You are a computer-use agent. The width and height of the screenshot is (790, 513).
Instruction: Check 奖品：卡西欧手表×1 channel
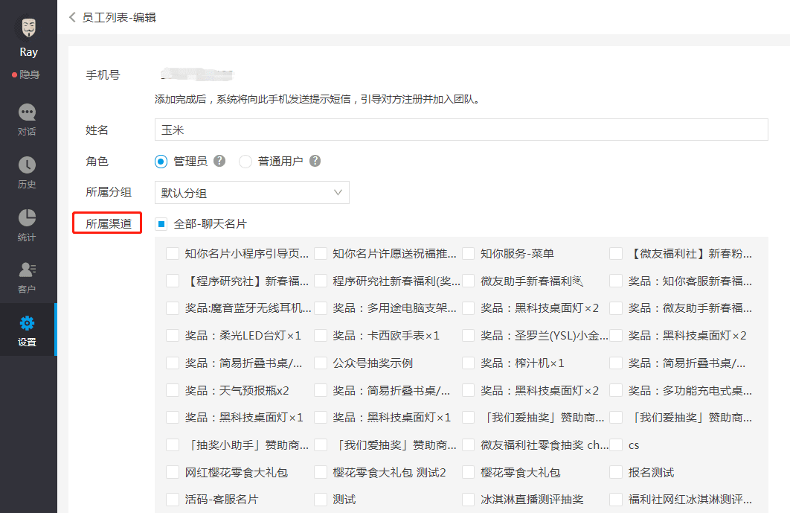(321, 336)
